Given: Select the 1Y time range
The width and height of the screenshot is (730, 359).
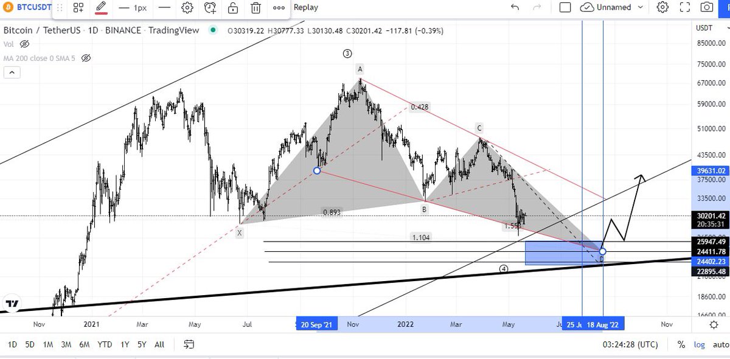Looking at the screenshot, I should tap(125, 344).
